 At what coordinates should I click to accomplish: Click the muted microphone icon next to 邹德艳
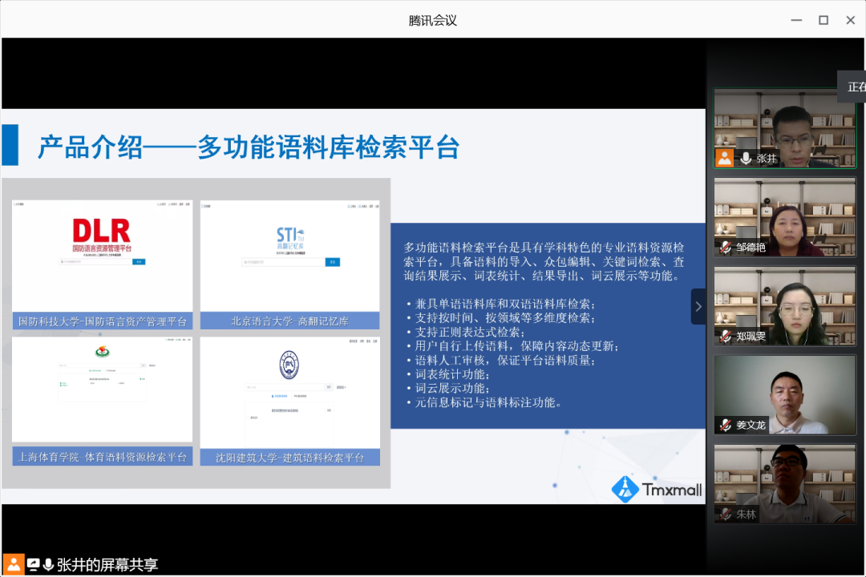tap(725, 247)
